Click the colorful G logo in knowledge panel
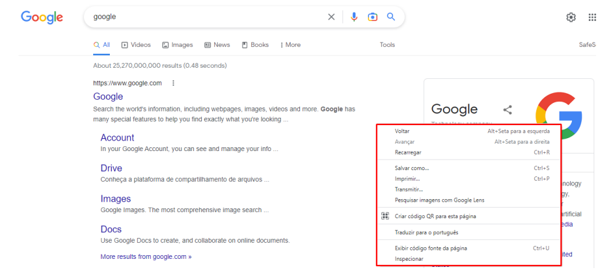This screenshot has height=278, width=606. [x=559, y=115]
